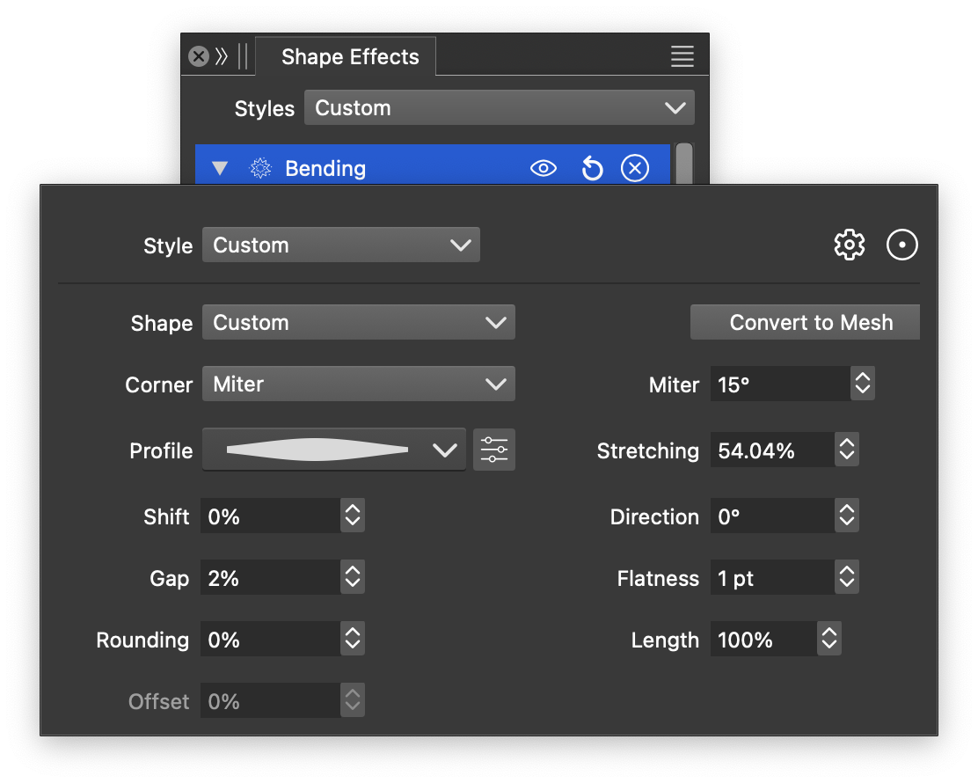
Task: Click the Bending effect starburst icon
Action: pyautogui.click(x=260, y=168)
